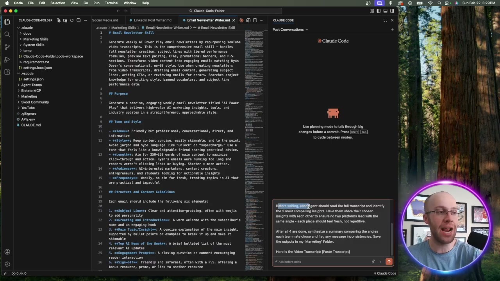
Task: Open slash commands in Claude prompt
Action: [x=380, y=262]
